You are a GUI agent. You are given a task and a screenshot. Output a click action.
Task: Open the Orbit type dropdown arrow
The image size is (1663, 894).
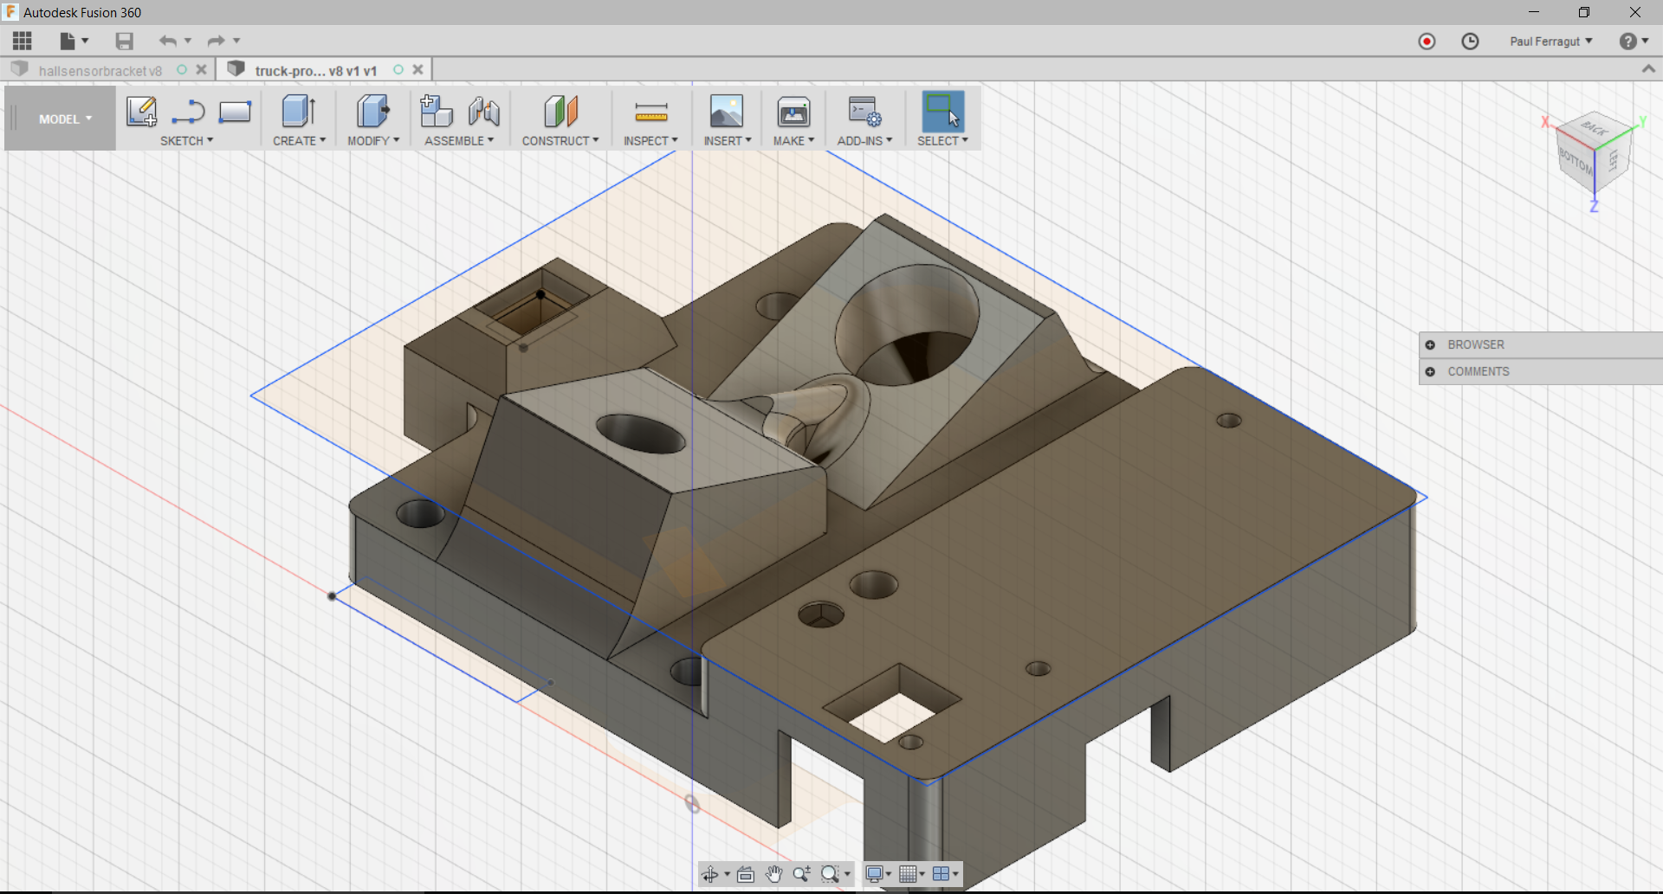pyautogui.click(x=727, y=874)
